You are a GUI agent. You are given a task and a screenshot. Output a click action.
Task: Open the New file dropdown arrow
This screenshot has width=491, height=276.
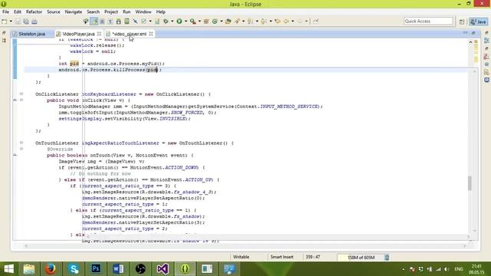click(11, 21)
